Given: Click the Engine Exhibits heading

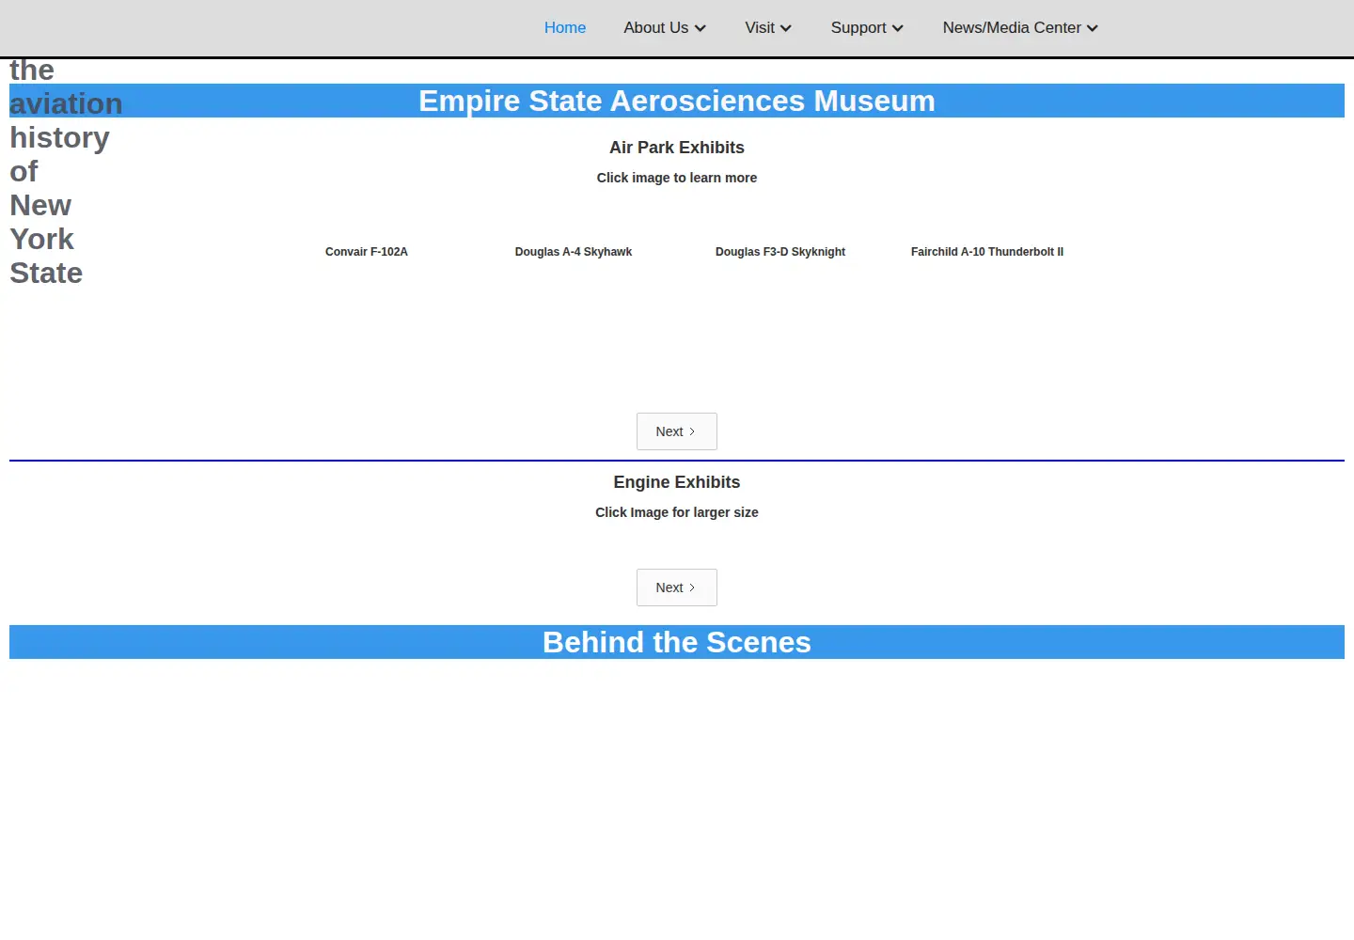Looking at the screenshot, I should [677, 482].
